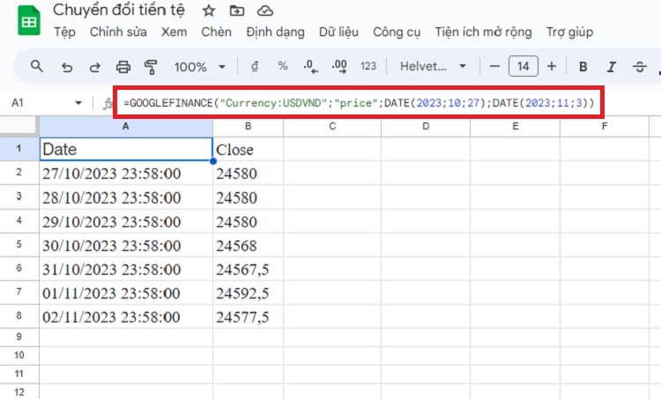Open the Tiện ích mở rộng menu
Image resolution: width=661 pixels, height=399 pixels.
pyautogui.click(x=483, y=32)
